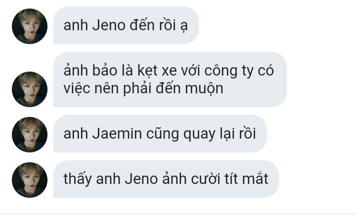Click 'mắt' at the end of the last message

(x=255, y=179)
